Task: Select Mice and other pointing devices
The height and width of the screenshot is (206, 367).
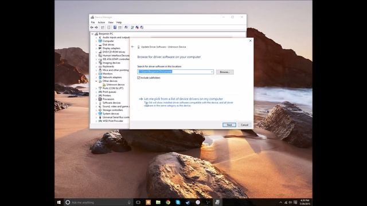Action: tap(116, 70)
